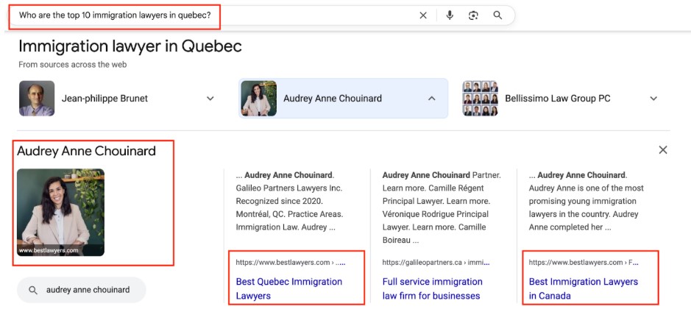
Task: Click the 'audrey anne chouinard' search suggestion pill
Action: pyautogui.click(x=81, y=290)
